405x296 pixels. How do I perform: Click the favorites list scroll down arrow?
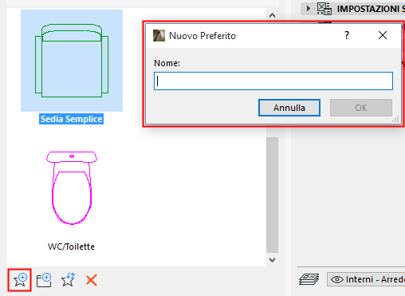272,260
